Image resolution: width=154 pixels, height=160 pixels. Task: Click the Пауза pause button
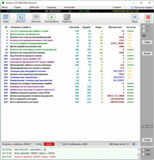coord(135,19)
